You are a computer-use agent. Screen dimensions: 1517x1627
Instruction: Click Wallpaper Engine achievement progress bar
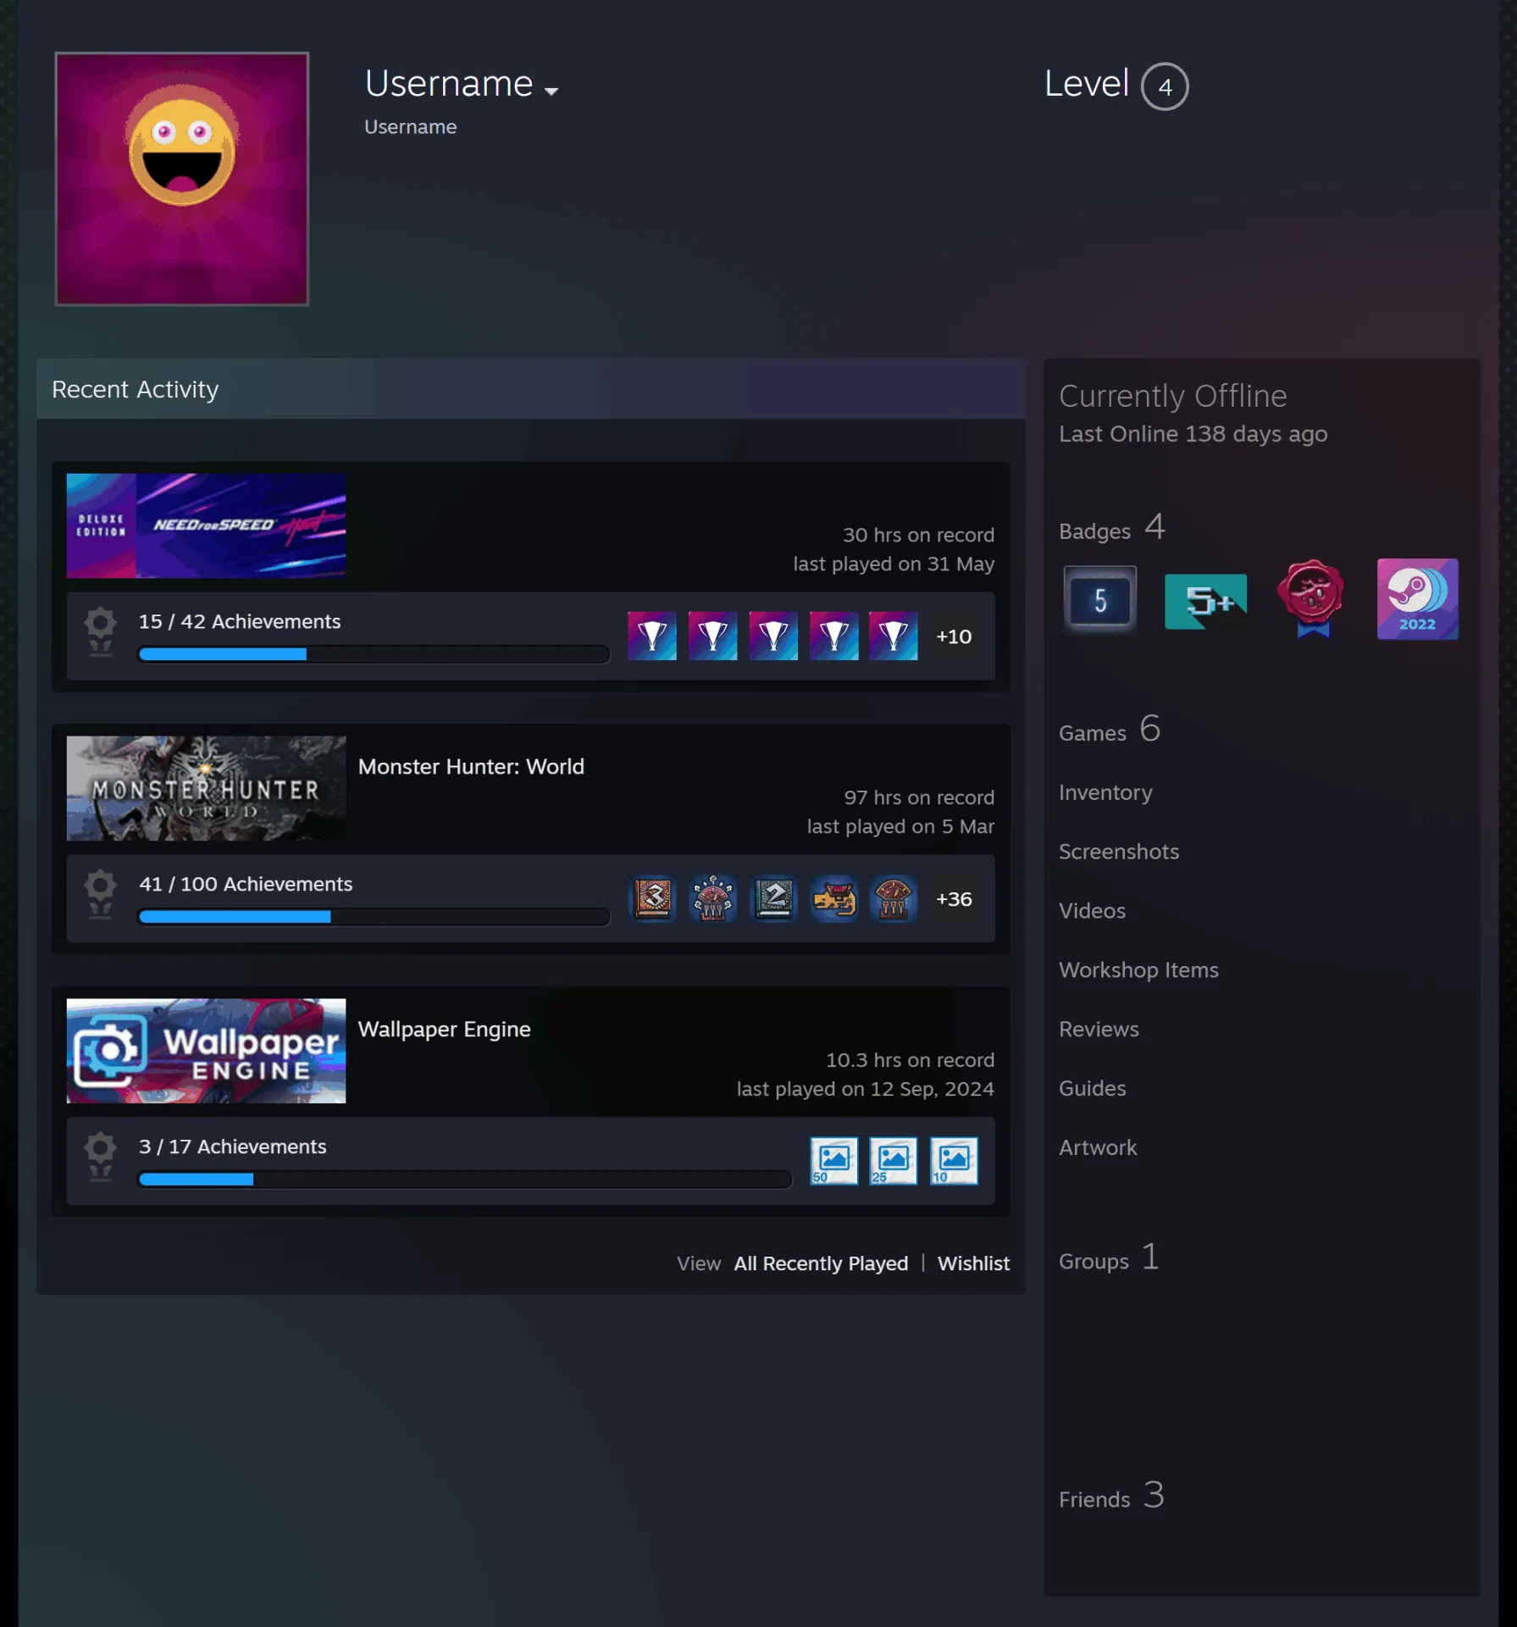464,1180
